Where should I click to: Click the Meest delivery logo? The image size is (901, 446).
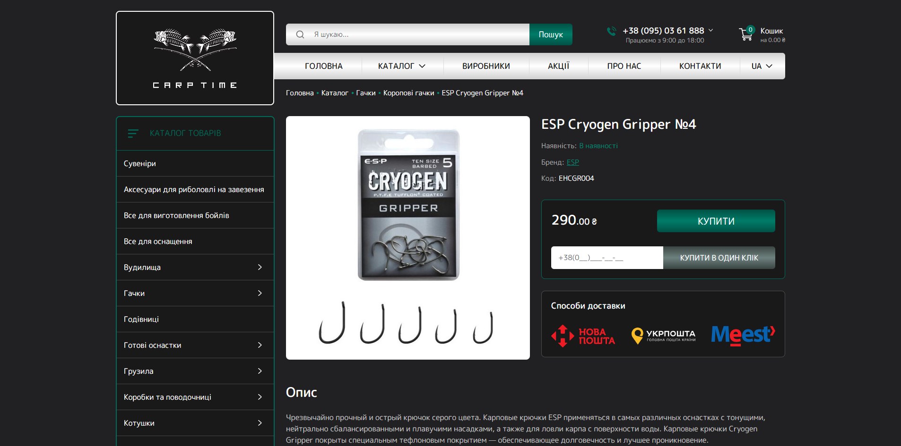743,336
